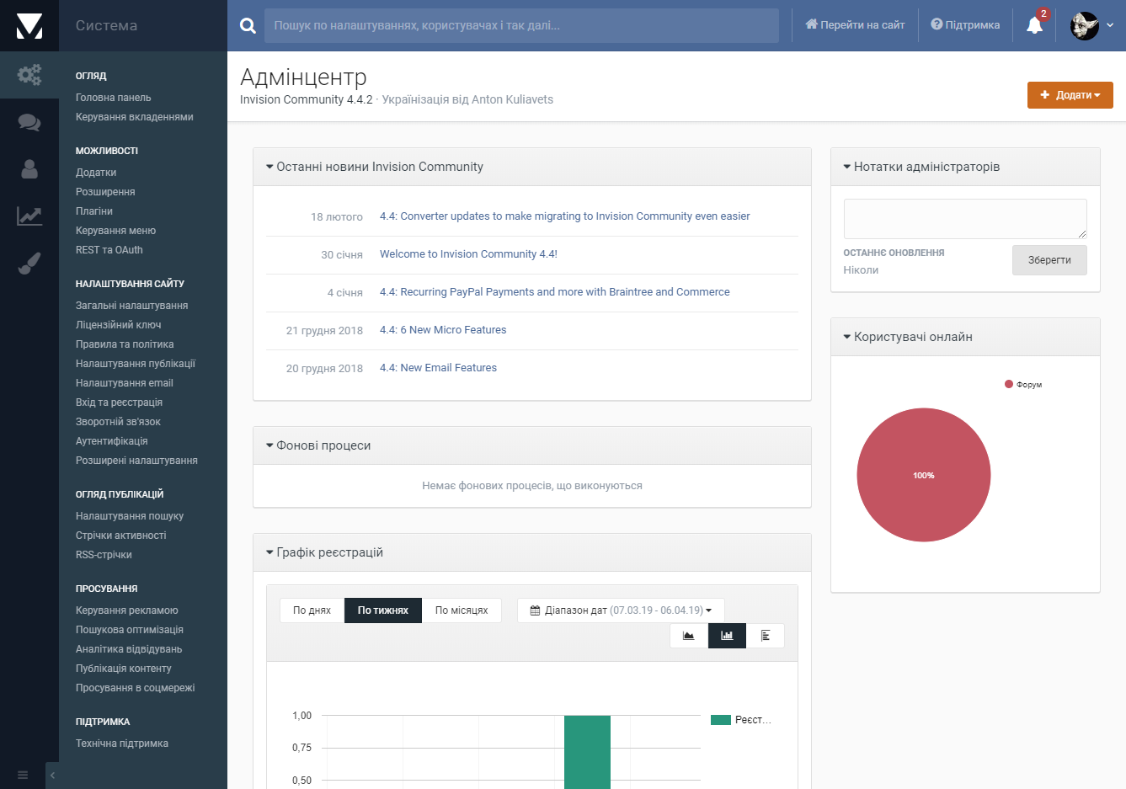Open the System gears section
The image size is (1126, 789).
click(29, 75)
